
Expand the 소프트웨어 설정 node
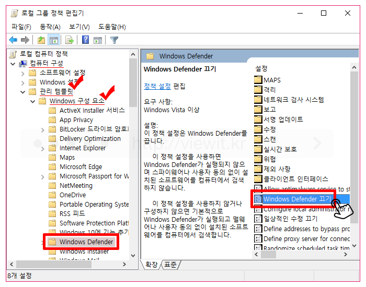coord(22,74)
